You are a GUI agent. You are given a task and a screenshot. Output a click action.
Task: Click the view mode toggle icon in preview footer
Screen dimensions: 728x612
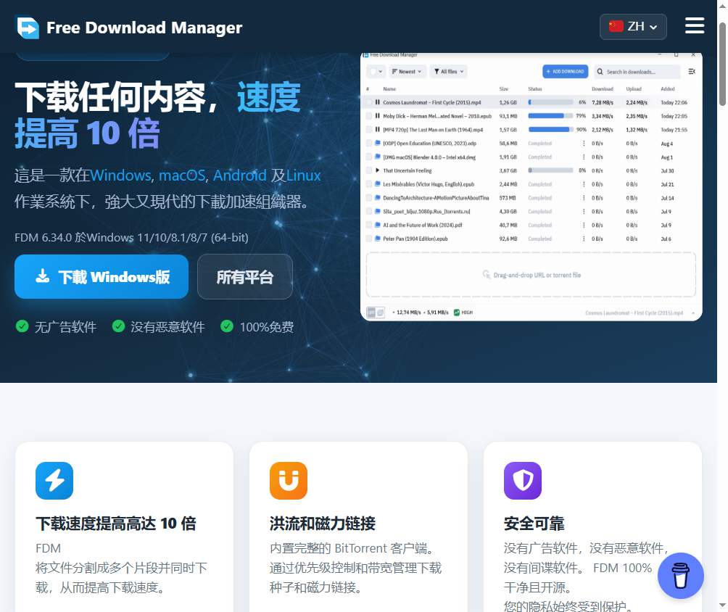pos(376,313)
